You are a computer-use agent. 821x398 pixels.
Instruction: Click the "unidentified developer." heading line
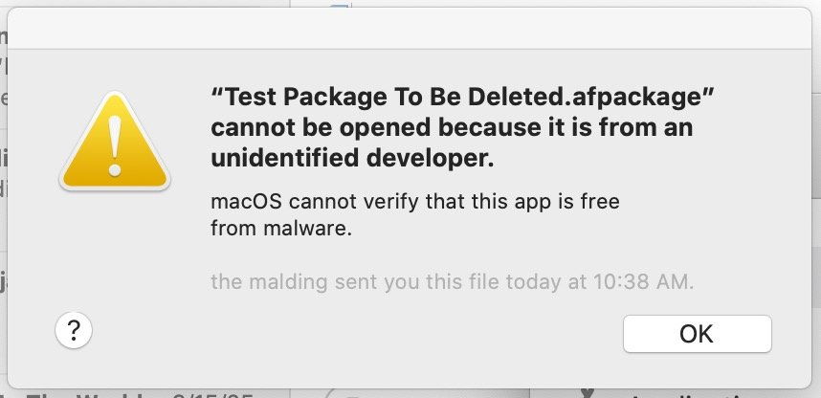click(x=352, y=159)
